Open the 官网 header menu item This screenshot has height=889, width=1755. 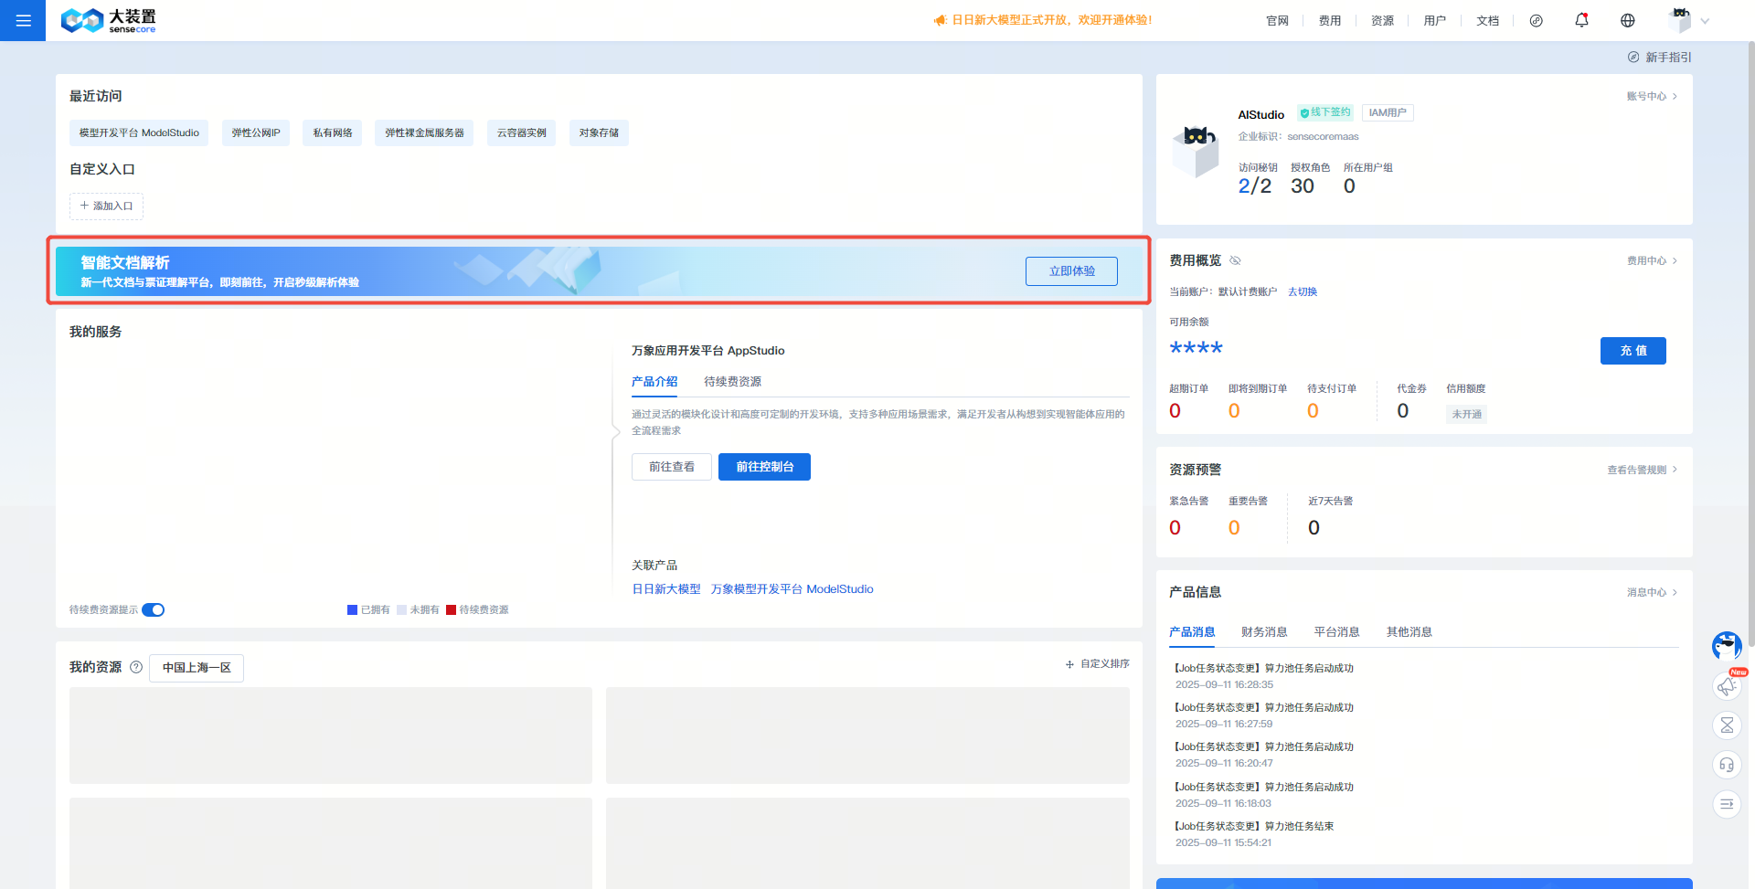click(1277, 20)
